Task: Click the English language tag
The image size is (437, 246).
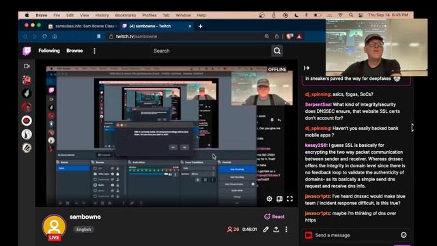Action: pos(83,230)
